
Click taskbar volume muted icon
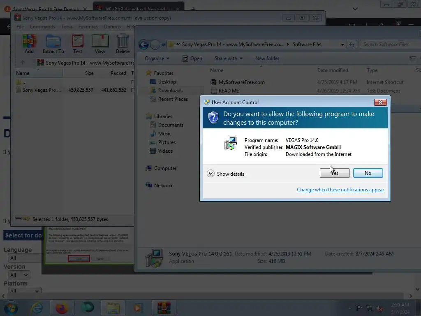pos(379,309)
